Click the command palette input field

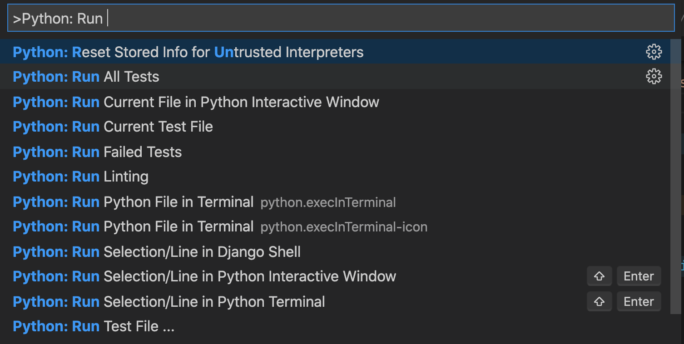pos(182,18)
